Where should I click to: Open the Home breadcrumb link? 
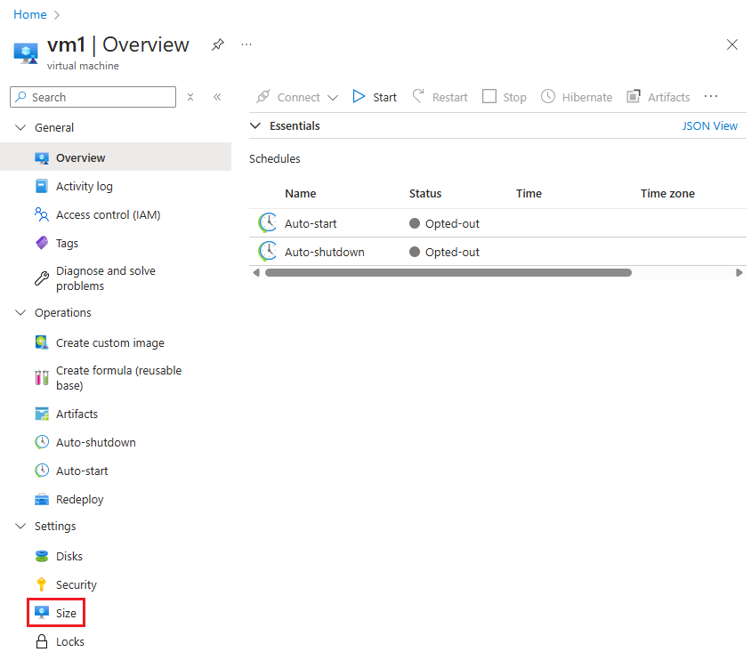pyautogui.click(x=29, y=14)
